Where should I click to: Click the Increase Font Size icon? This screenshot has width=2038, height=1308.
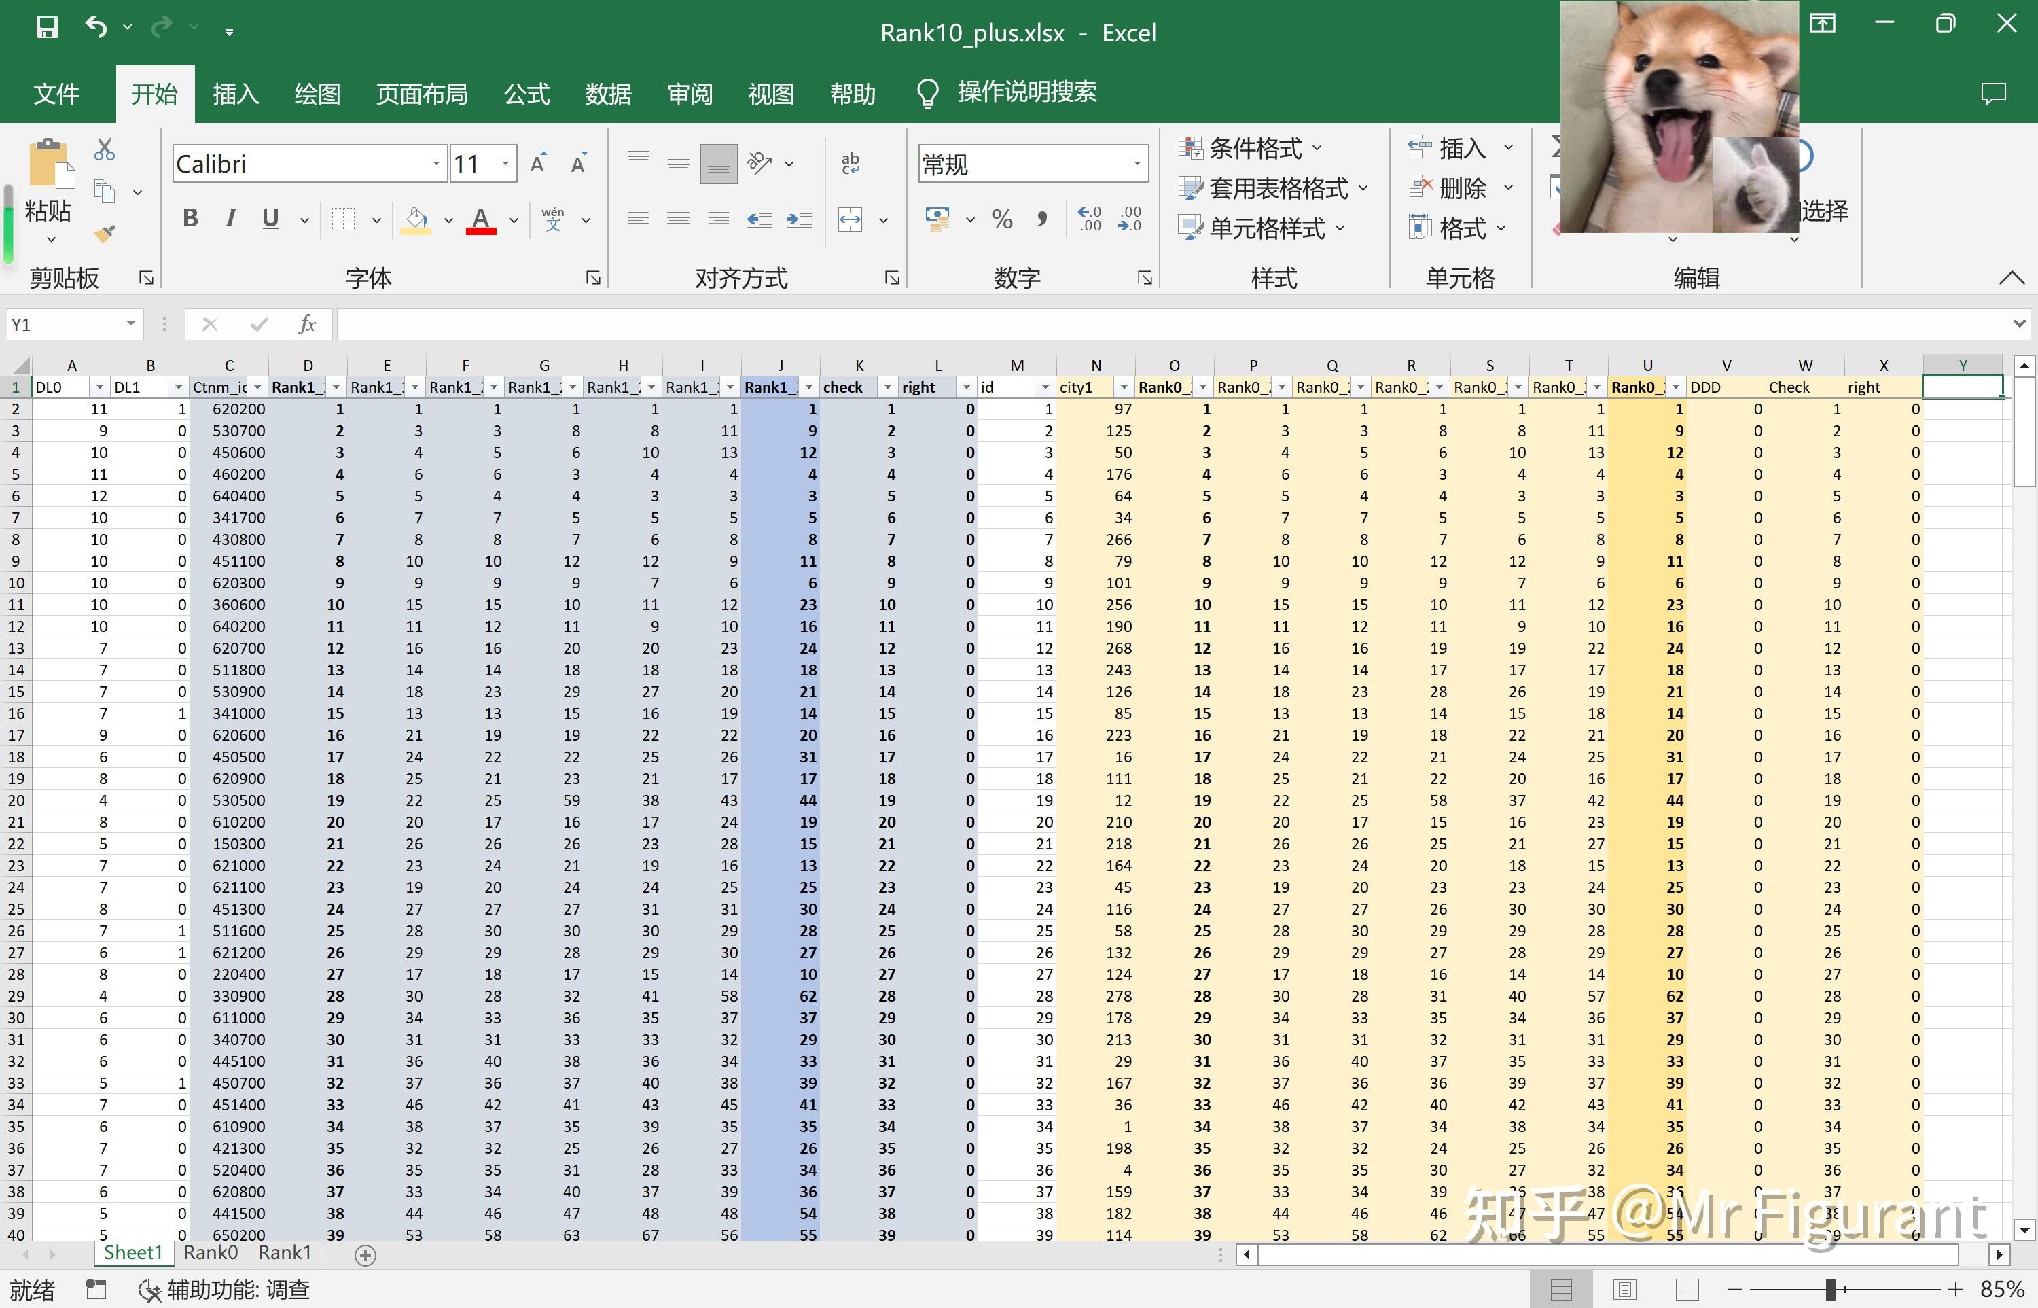(538, 164)
